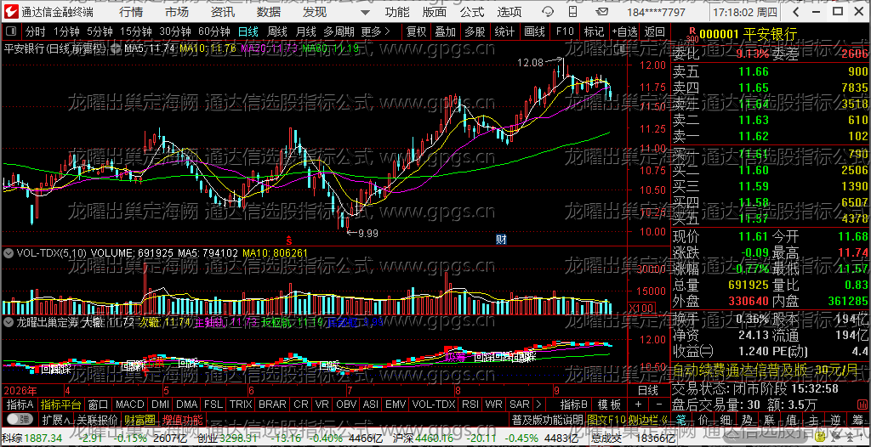Click the 画线 drawing tools button
The height and width of the screenshot is (447, 871).
(534, 31)
